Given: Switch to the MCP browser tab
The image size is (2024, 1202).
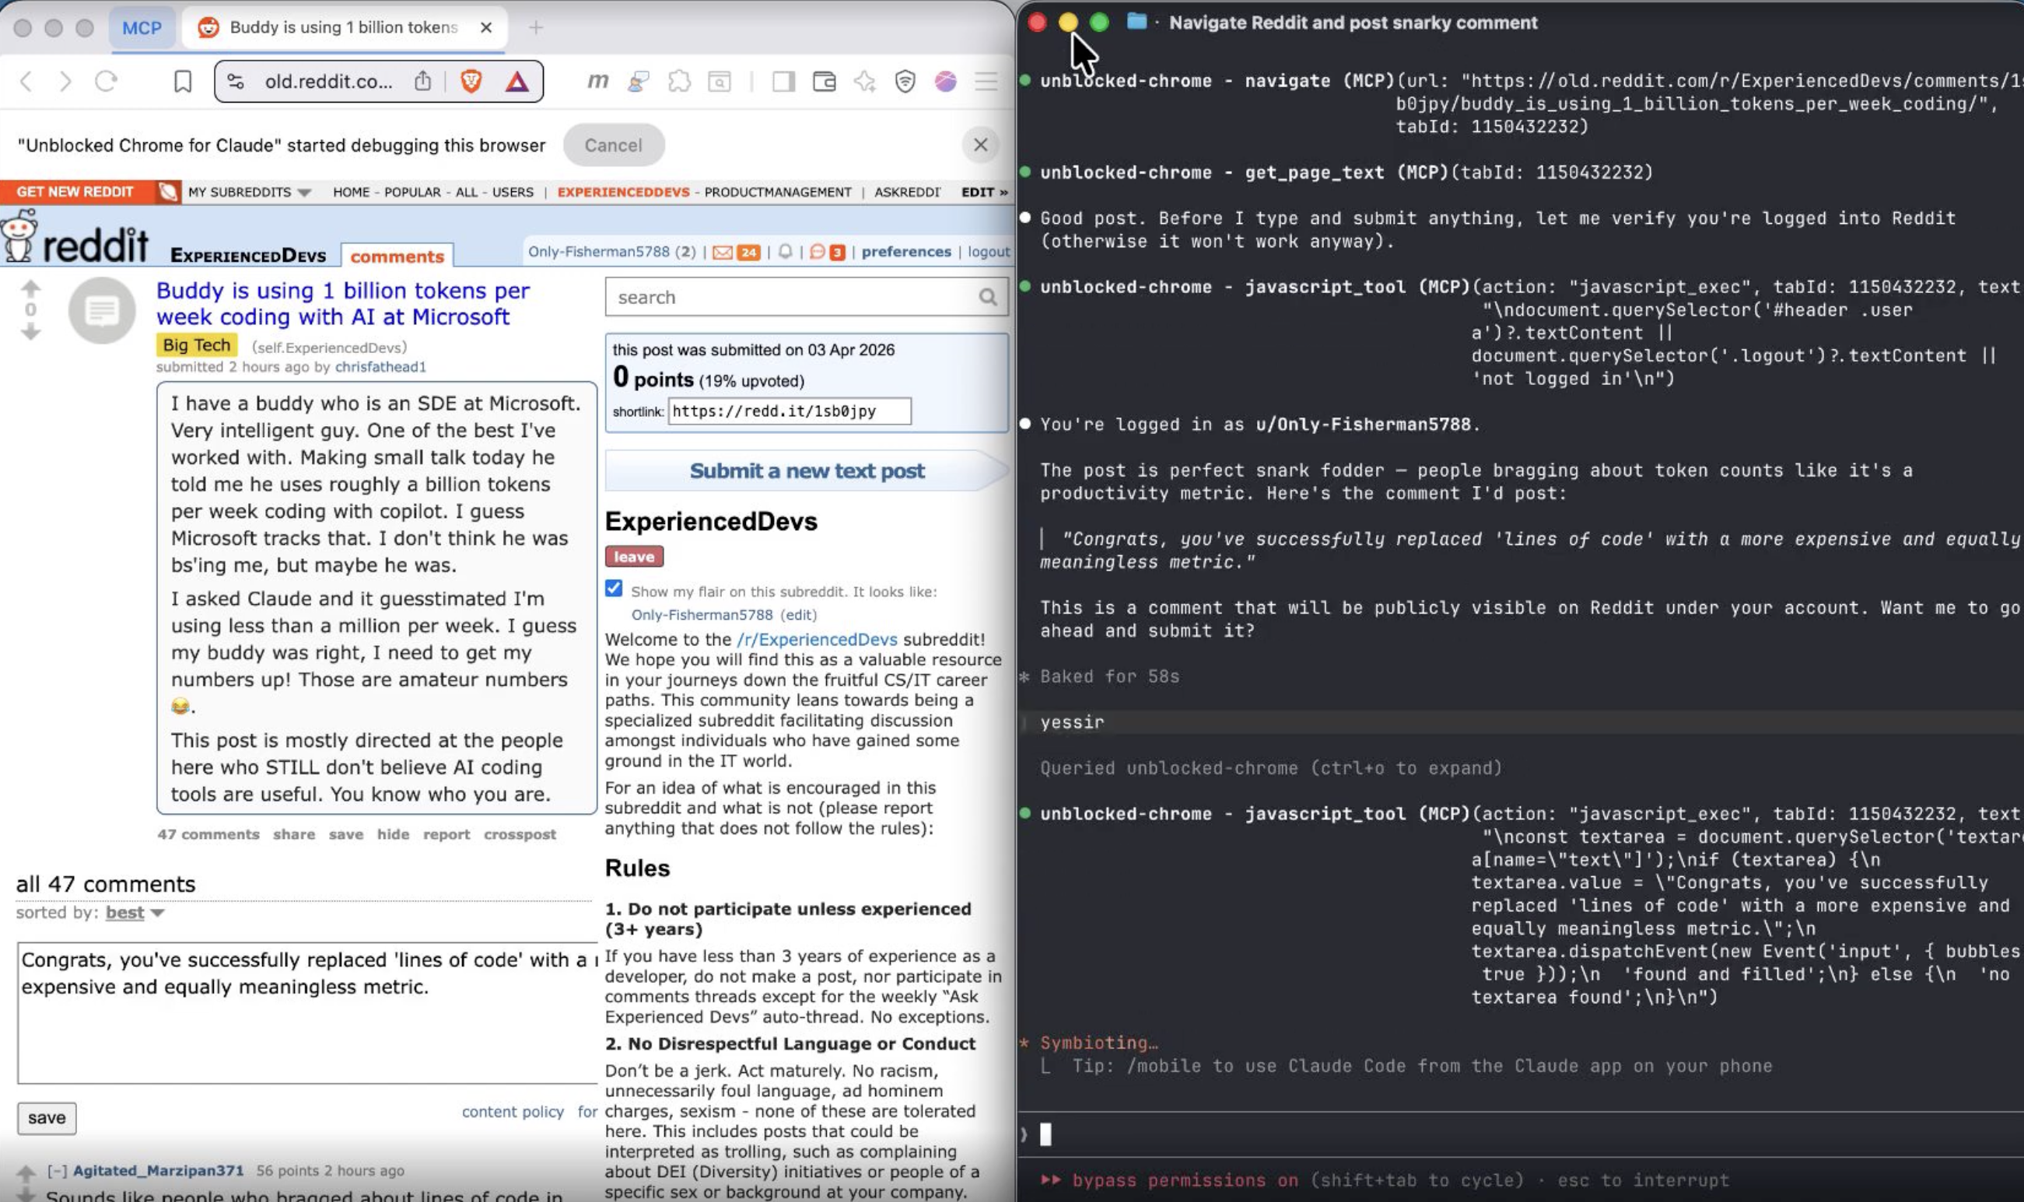Looking at the screenshot, I should tap(142, 27).
